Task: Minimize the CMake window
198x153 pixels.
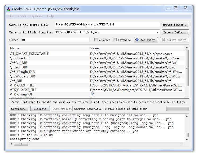Action: pyautogui.click(x=169, y=8)
